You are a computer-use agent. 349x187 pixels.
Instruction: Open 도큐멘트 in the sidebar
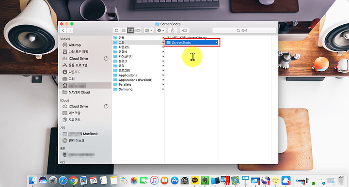[74, 120]
